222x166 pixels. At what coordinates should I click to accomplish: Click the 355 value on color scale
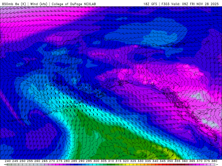[177, 161]
